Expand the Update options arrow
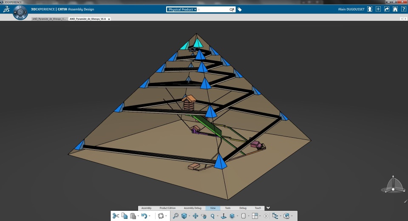The height and width of the screenshot is (221, 408). (166, 216)
